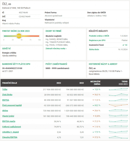Open the Sbírka listin link
Image resolution: width=130 pixels, height=141 pixels.
94,49
